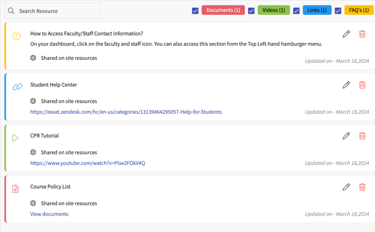The image size is (375, 232).
Task: Edit the CPR Tutorial video resource
Action: point(346,136)
